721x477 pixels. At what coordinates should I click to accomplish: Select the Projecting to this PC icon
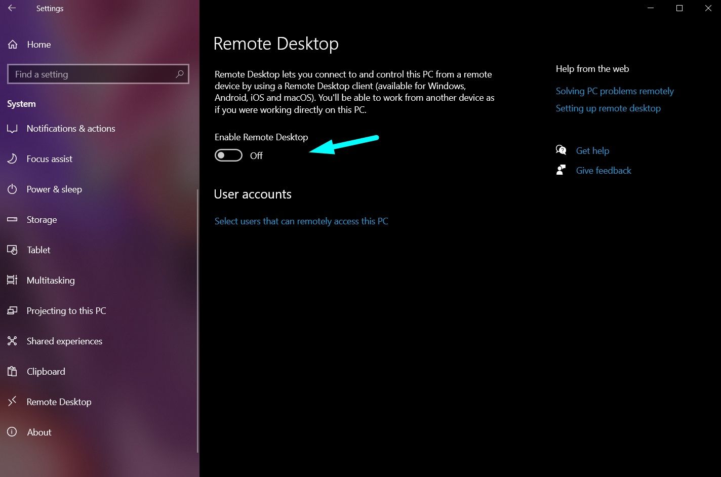pyautogui.click(x=12, y=311)
